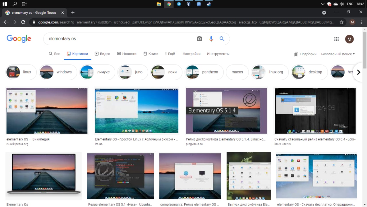Screen dimensions: 367x207
Task: Open VirtualBox from the taskbar
Action: [x=189, y=4]
